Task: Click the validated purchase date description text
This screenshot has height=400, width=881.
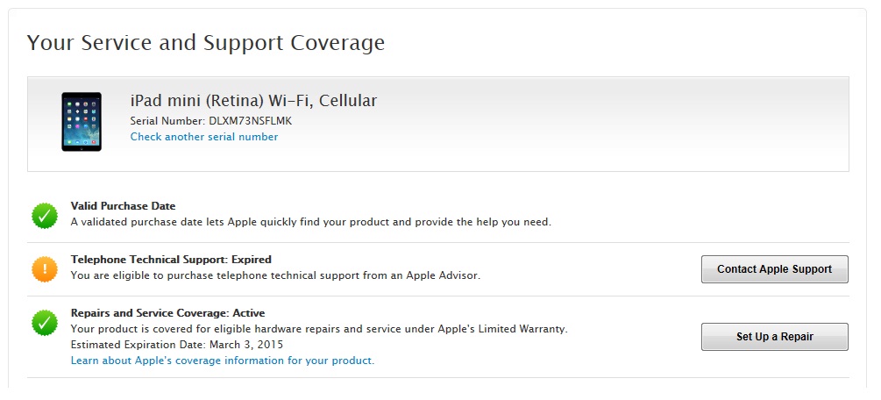Action: tap(311, 222)
